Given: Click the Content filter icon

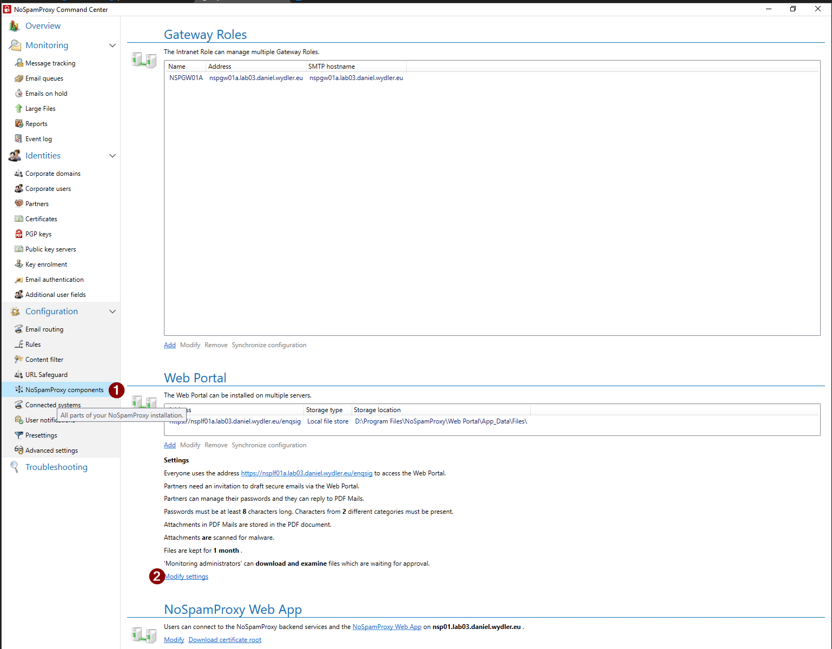Looking at the screenshot, I should [x=19, y=360].
